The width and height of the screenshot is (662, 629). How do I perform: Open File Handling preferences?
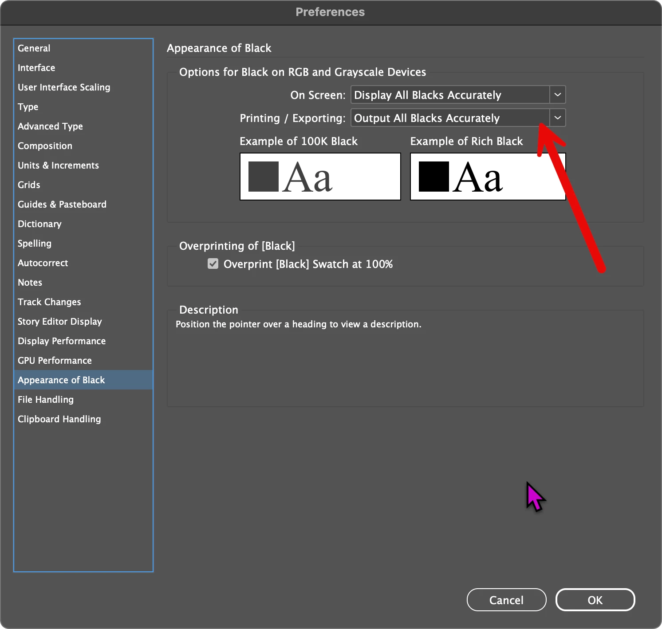[x=83, y=400]
